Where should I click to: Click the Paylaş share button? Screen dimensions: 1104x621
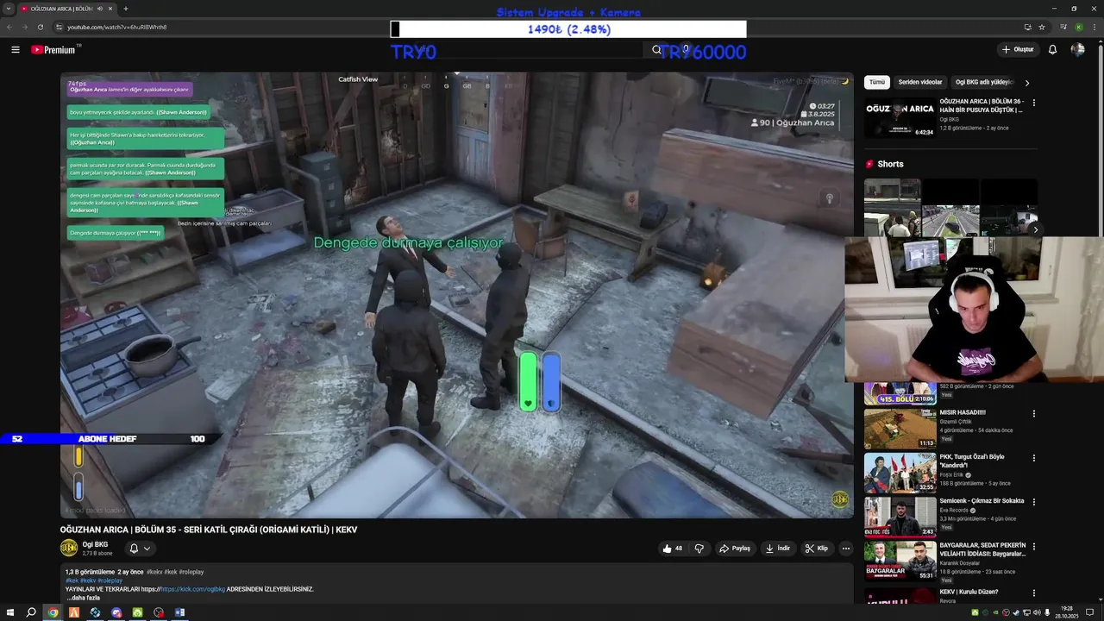pyautogui.click(x=735, y=549)
